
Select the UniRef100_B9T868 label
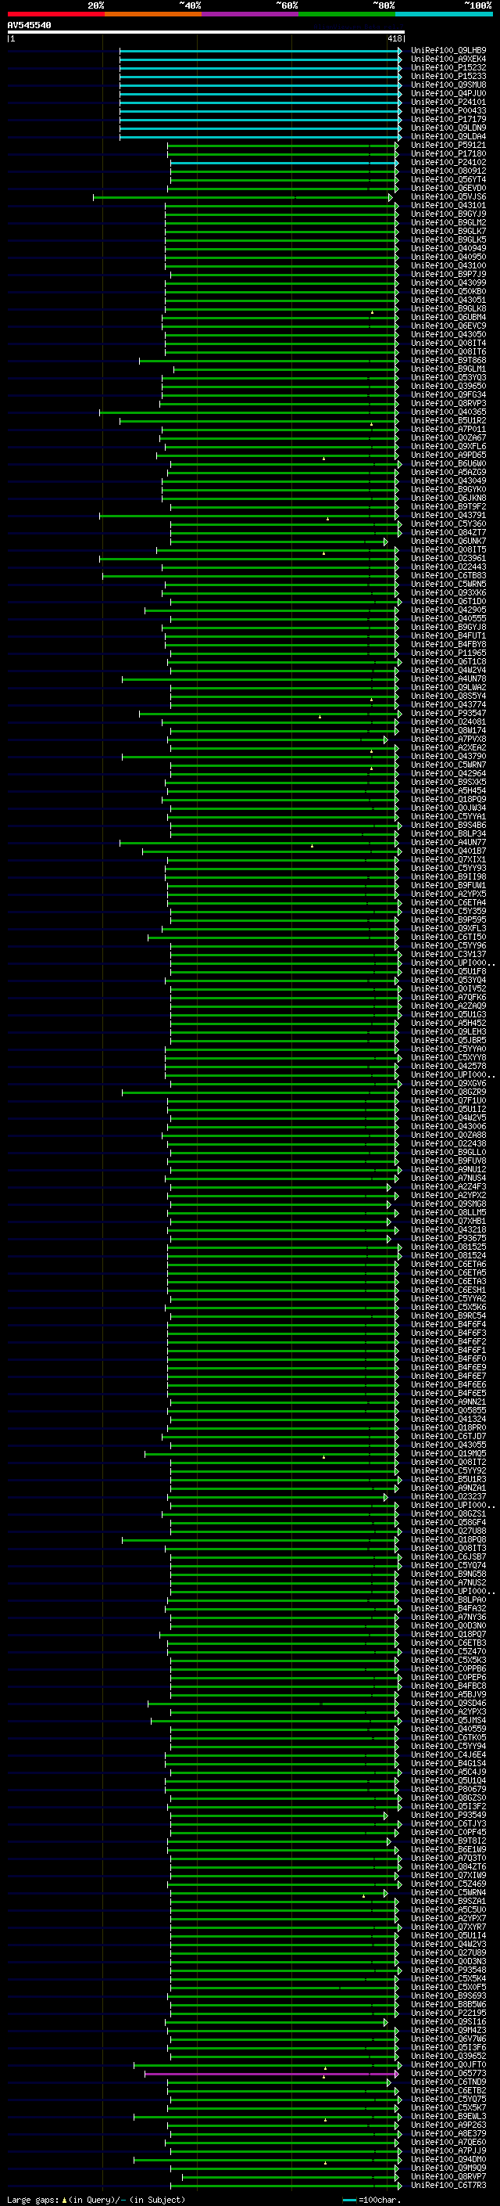(x=448, y=361)
